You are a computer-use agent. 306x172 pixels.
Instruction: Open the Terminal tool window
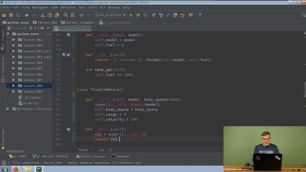[120, 156]
